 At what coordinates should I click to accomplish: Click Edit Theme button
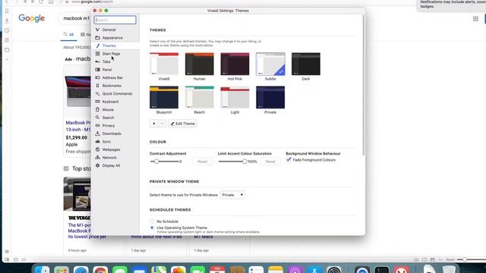[x=182, y=124]
